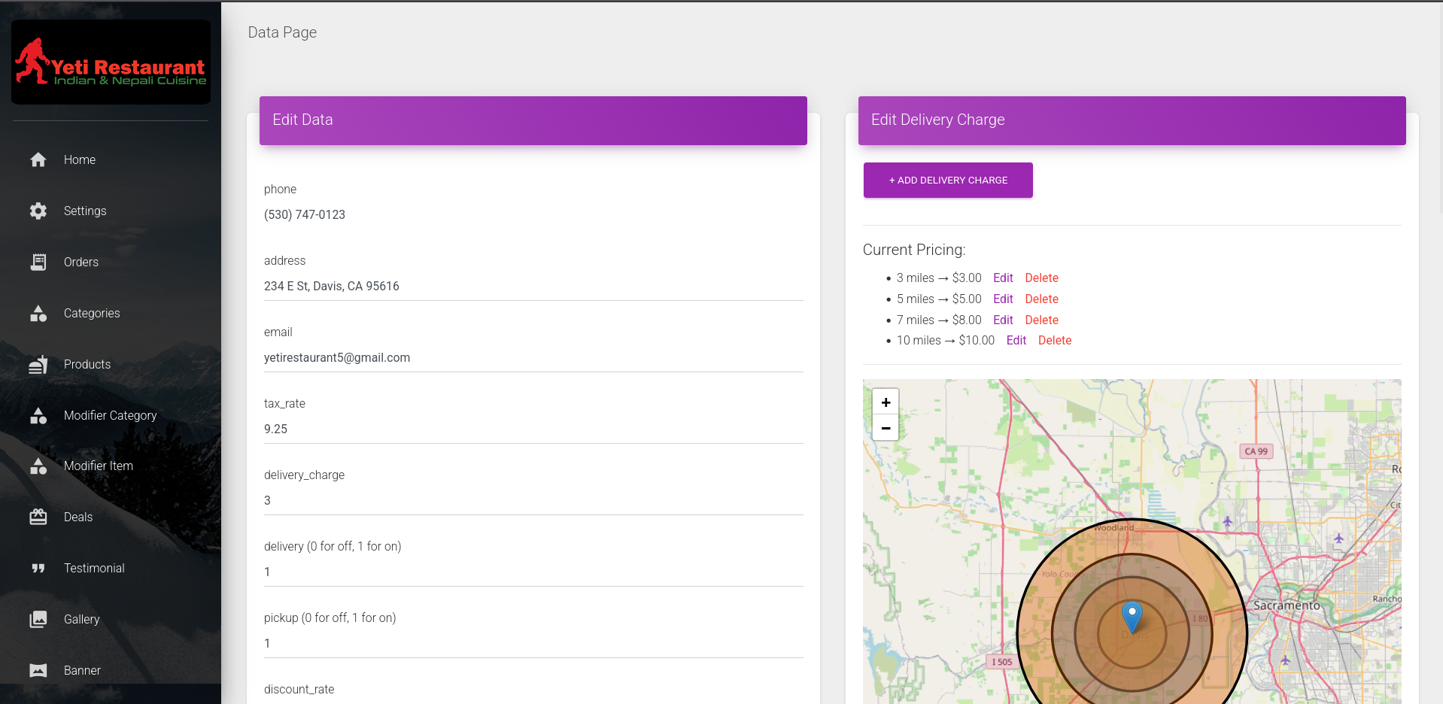Screen dimensions: 1443x704
Task: Click the CA 99 highway marker
Action: [1256, 451]
